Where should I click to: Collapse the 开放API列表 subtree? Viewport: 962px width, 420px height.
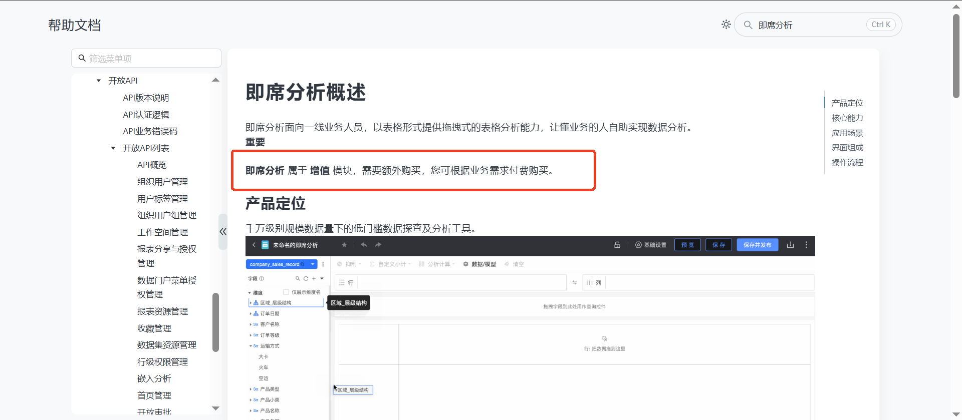point(113,148)
